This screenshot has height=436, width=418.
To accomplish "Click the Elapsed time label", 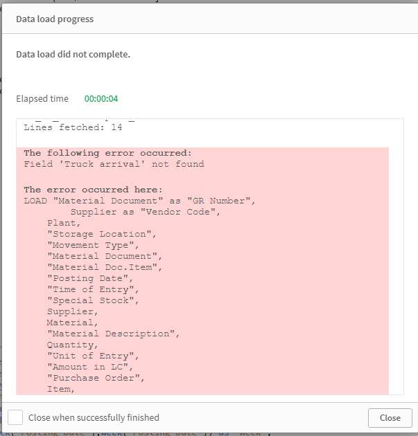I will pyautogui.click(x=42, y=99).
